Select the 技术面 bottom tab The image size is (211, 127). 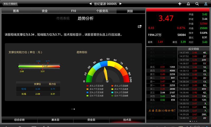click(127, 120)
